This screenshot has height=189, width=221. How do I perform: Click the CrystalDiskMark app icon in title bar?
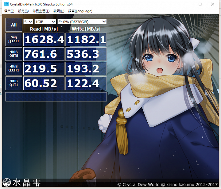pyautogui.click(x=6, y=4)
